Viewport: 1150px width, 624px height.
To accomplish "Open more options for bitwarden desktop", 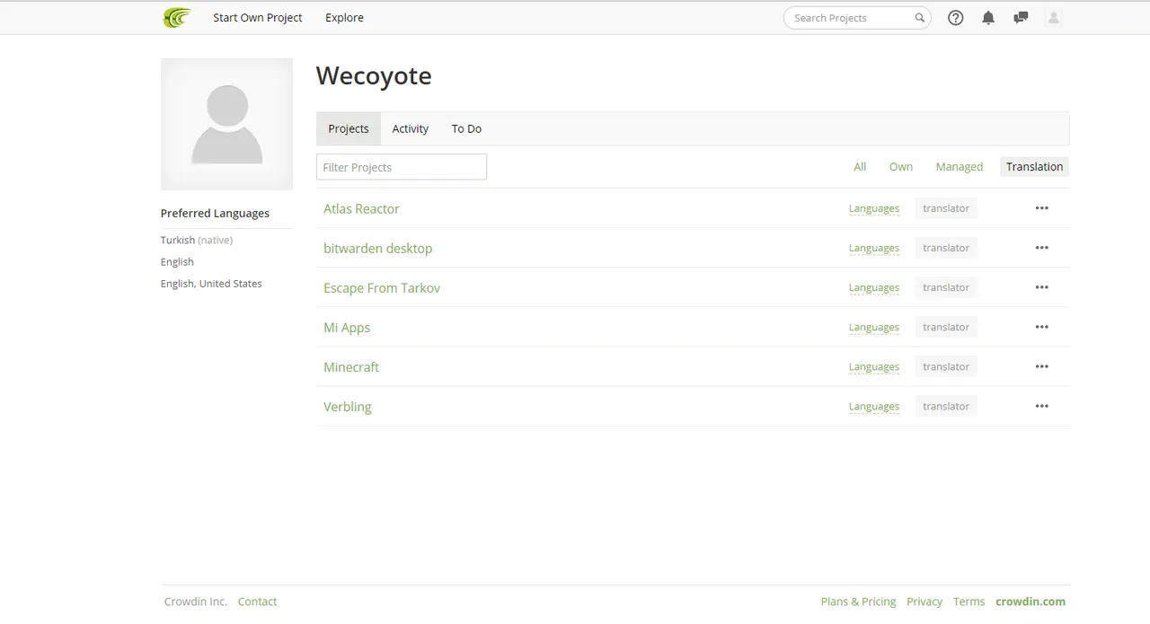I will [1041, 248].
